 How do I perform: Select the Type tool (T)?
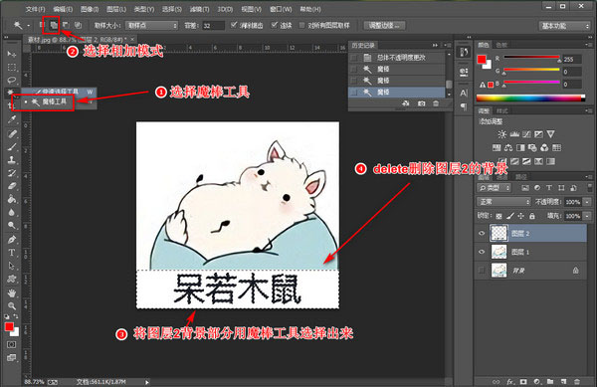[x=12, y=253]
